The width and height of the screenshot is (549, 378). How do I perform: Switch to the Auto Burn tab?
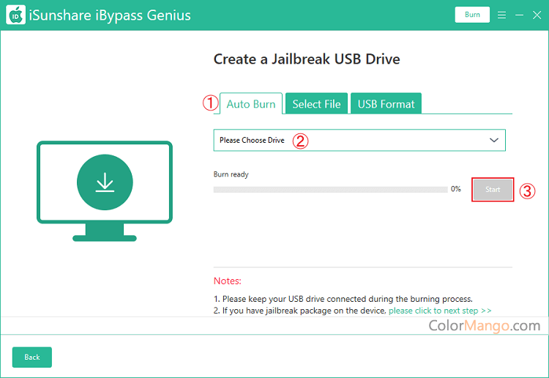[251, 104]
